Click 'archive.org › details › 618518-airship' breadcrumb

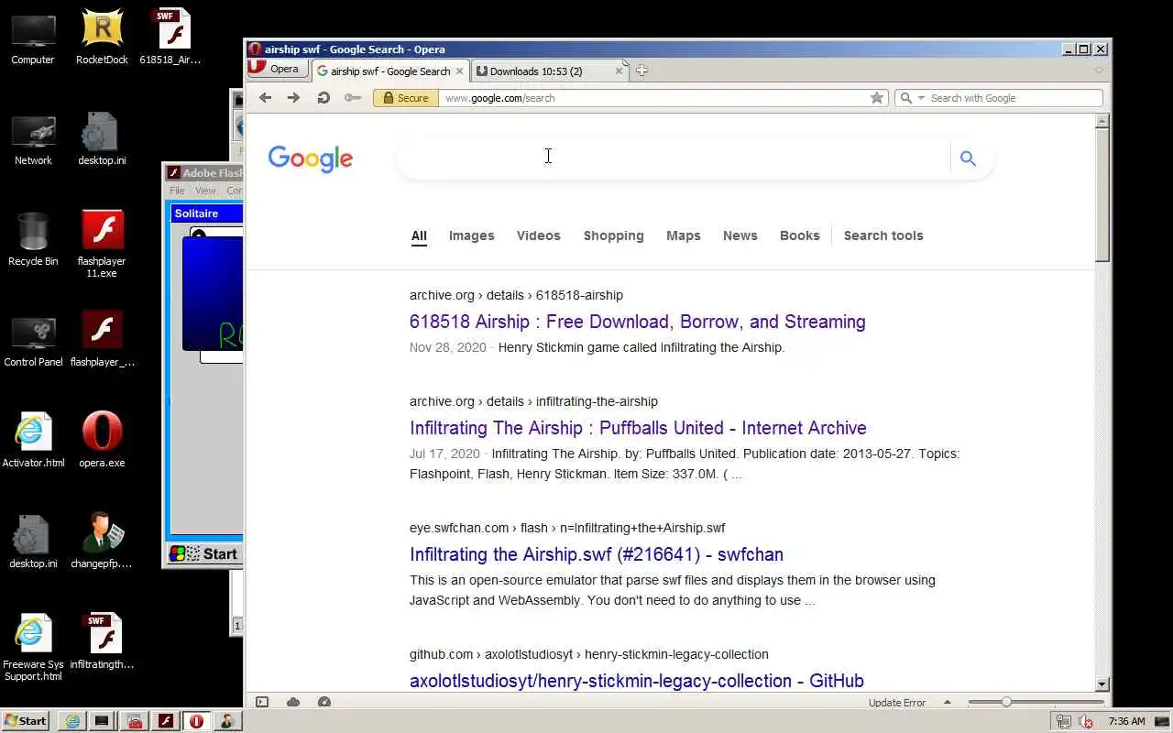516,295
